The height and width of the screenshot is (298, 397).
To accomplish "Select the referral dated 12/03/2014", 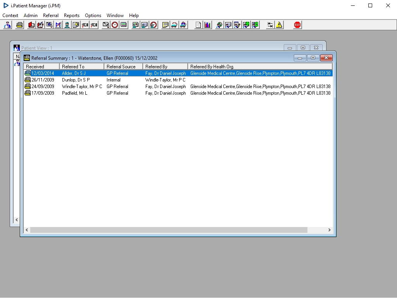I will point(178,73).
